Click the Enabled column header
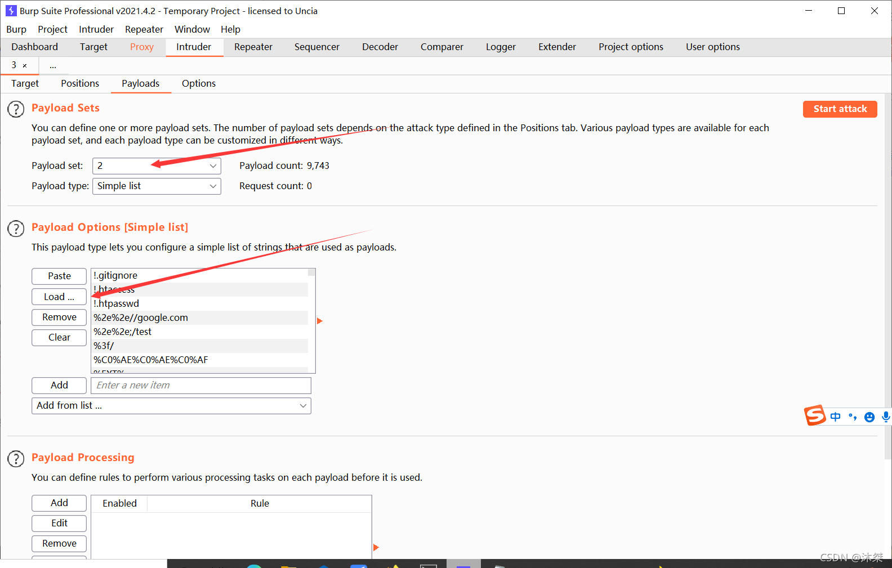This screenshot has width=892, height=568. [119, 504]
